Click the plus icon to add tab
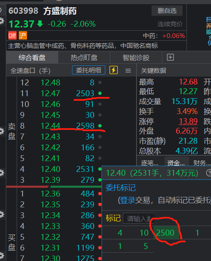 point(170,57)
